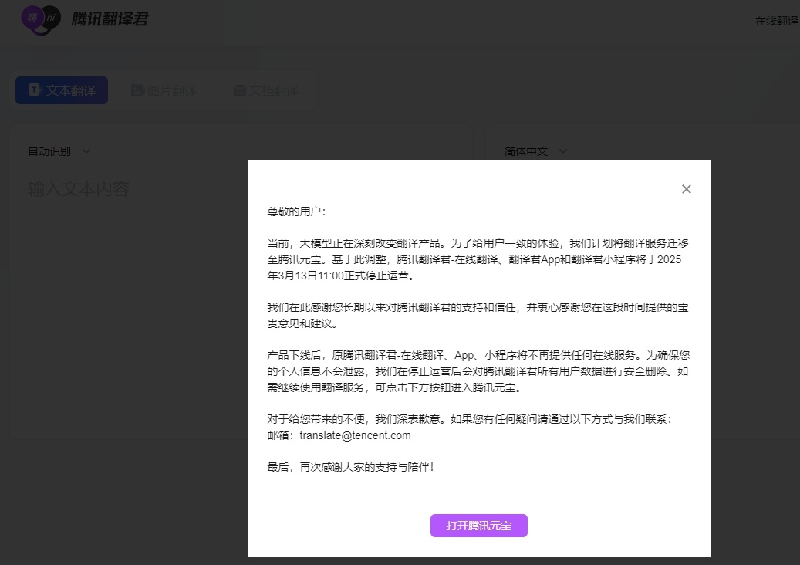Dismiss the shutdown notice with the × button
The height and width of the screenshot is (565, 800).
[x=686, y=188]
